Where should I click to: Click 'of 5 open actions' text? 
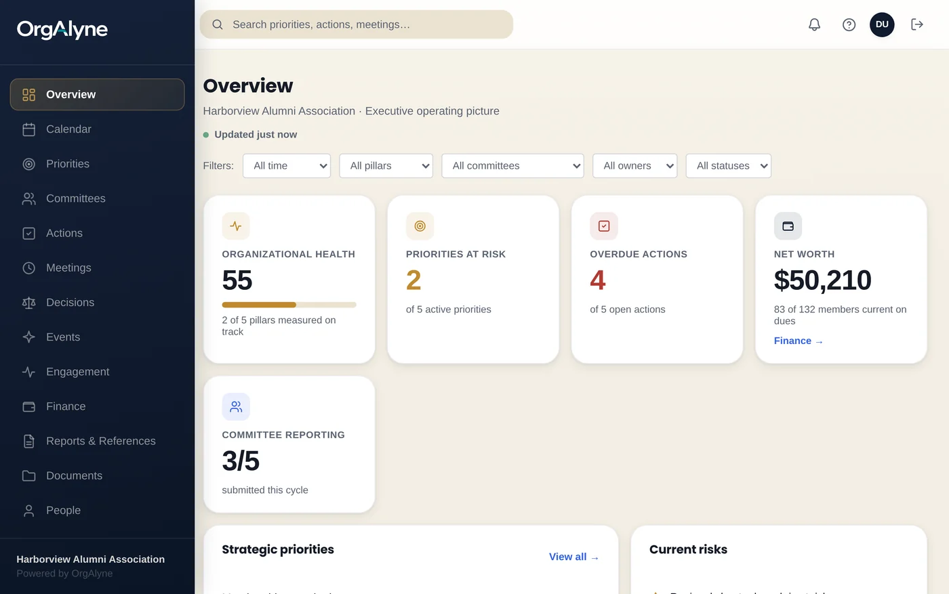[628, 310]
